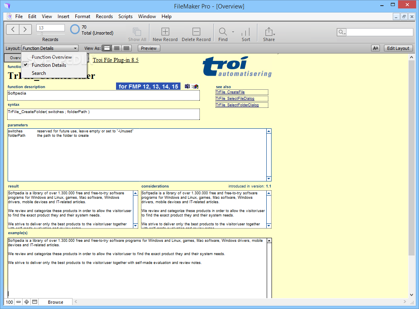Click the troi automatisering logo
Viewport: 419px width, 309px height.
tap(237, 66)
